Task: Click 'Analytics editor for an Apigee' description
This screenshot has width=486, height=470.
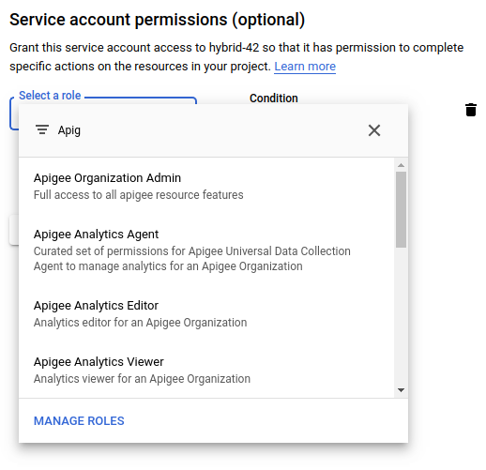Action: coord(140,323)
